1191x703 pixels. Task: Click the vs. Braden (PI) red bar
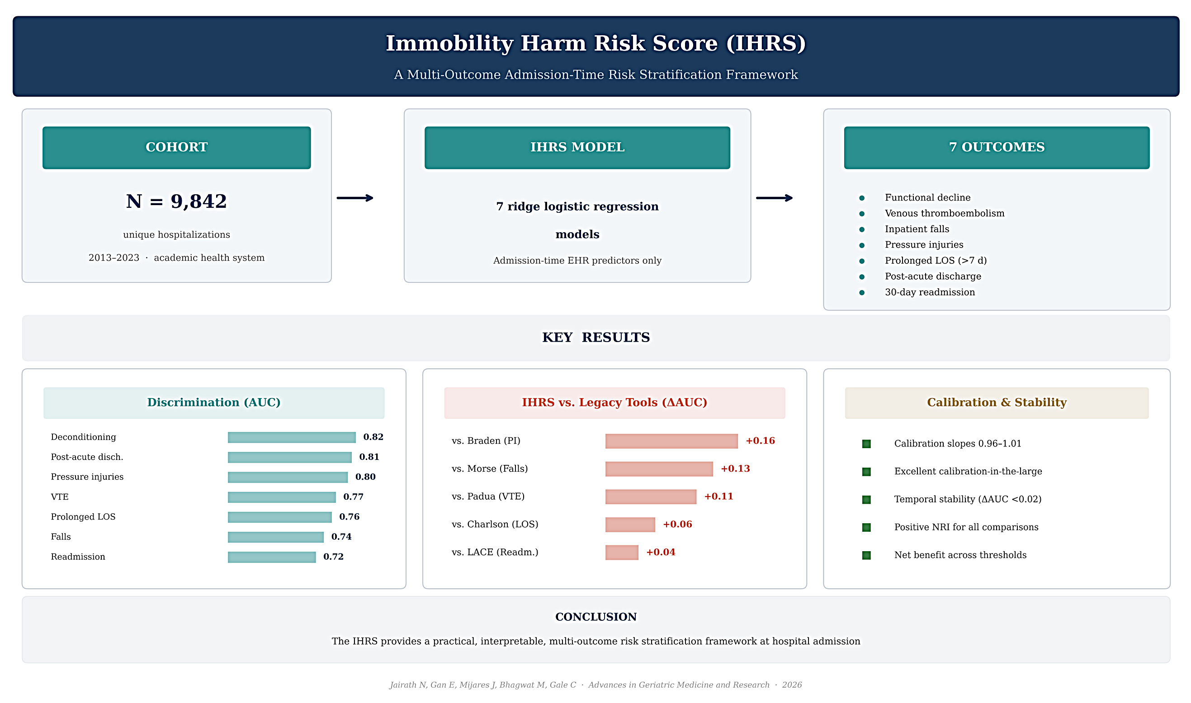(671, 441)
